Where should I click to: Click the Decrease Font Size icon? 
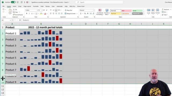coord(47,10)
